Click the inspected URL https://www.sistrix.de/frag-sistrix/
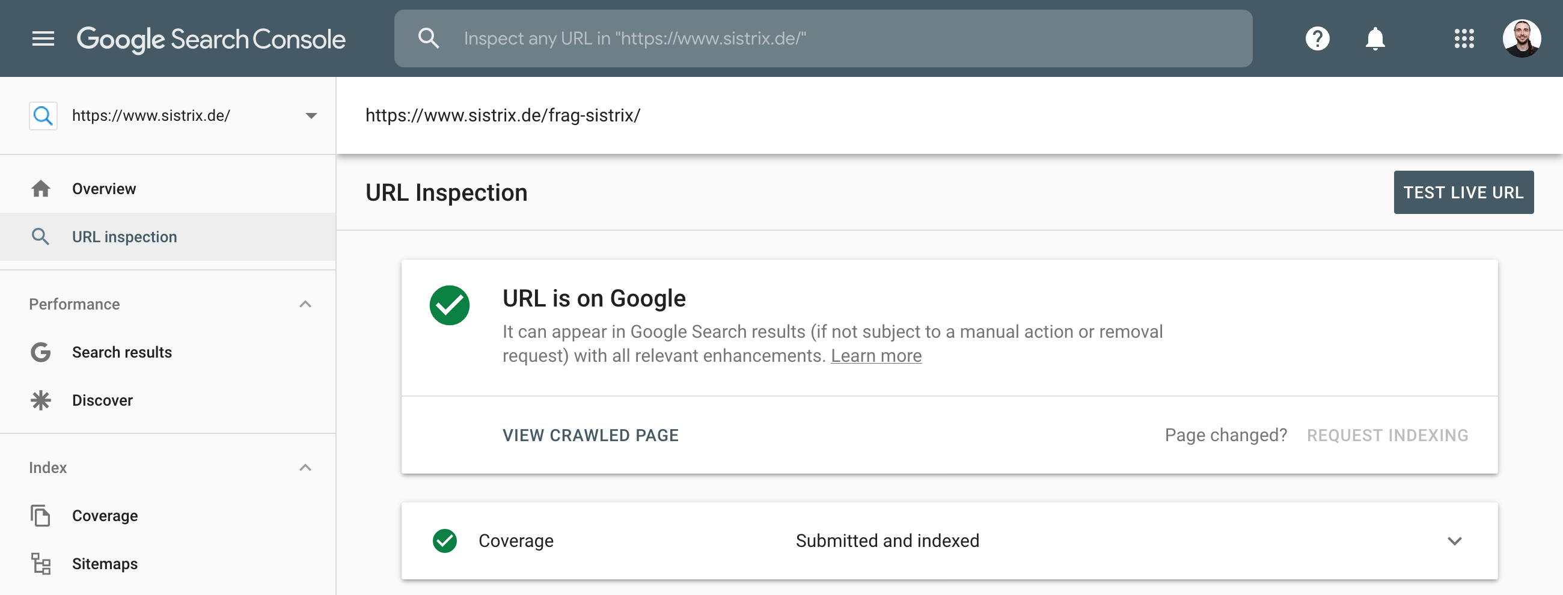This screenshot has height=595, width=1563. (503, 115)
